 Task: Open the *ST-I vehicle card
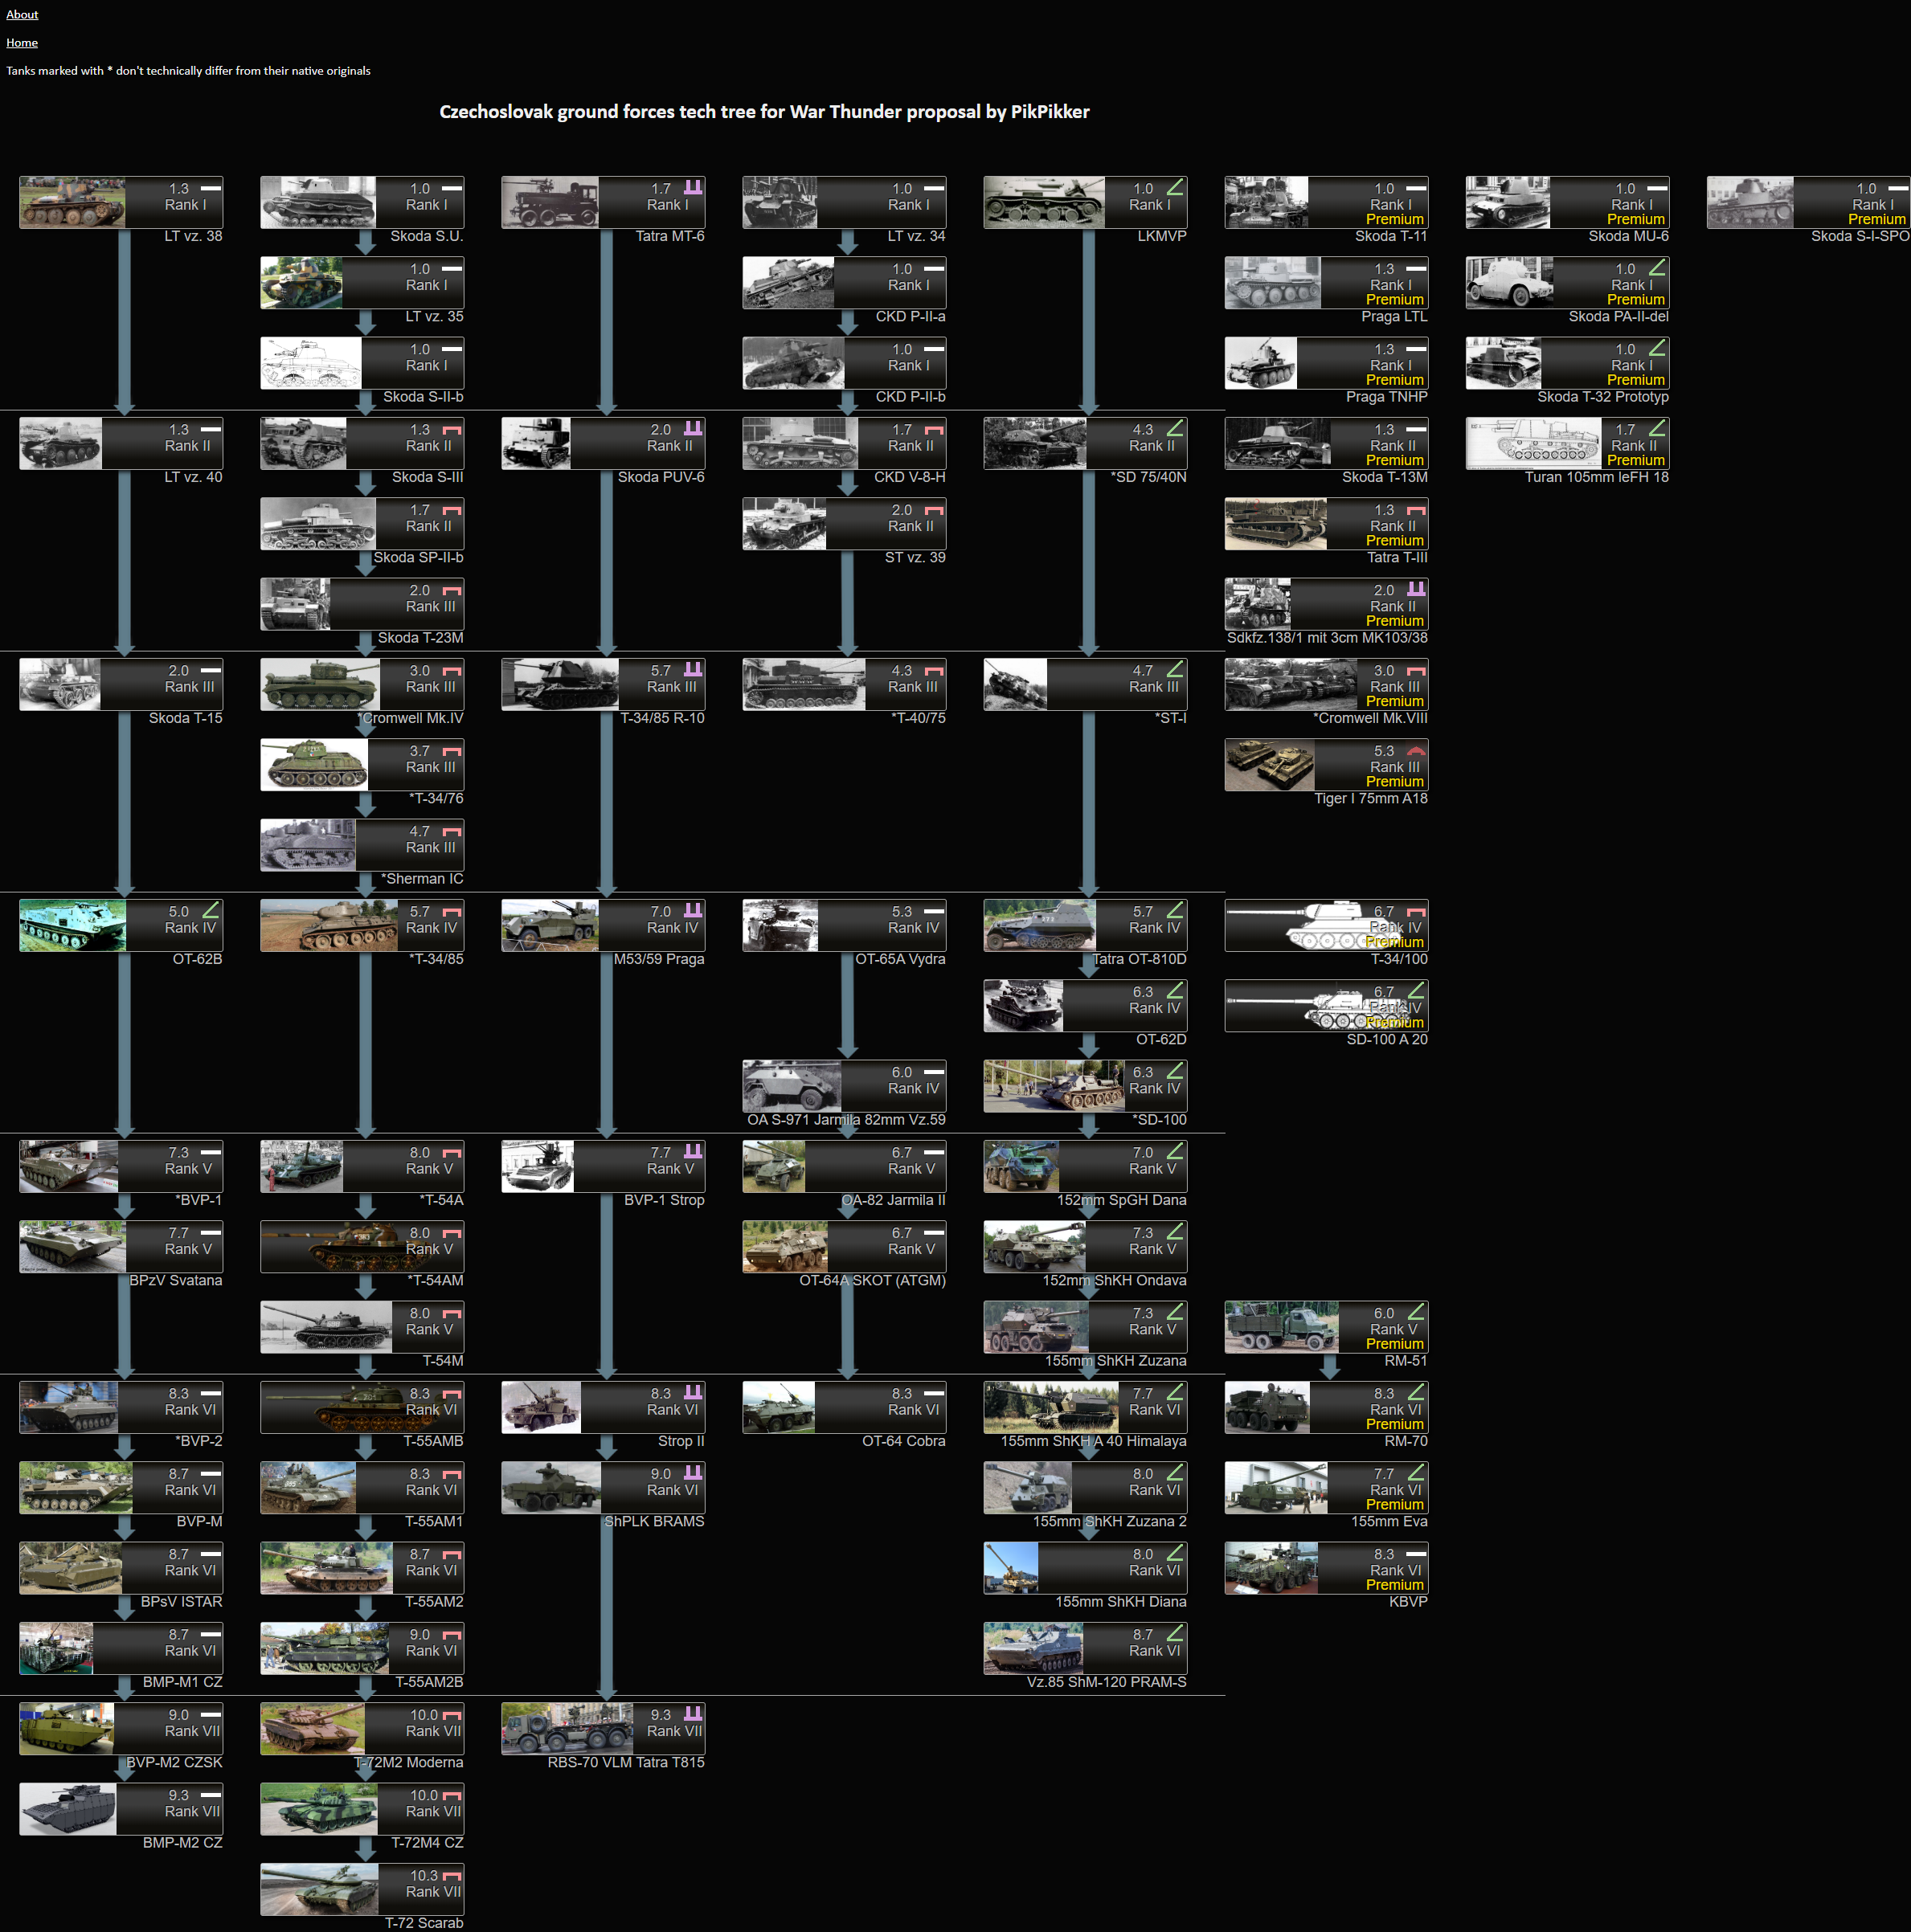click(1086, 684)
